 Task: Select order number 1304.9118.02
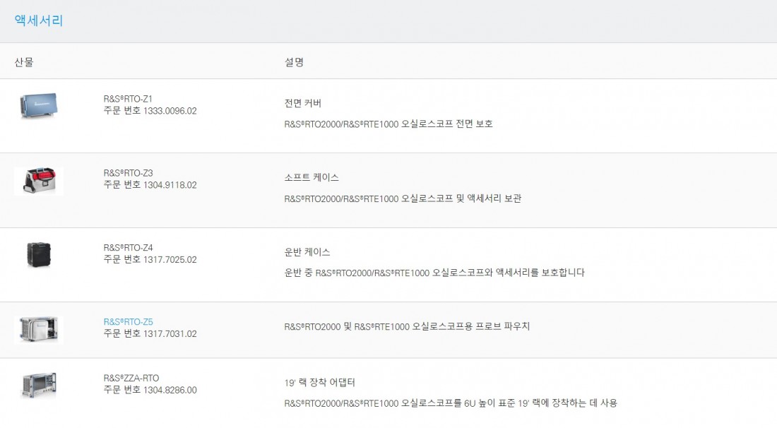click(170, 185)
